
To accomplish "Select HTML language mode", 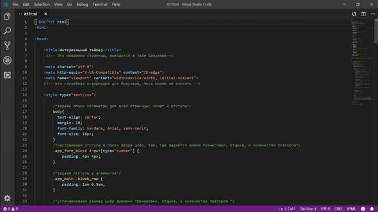I will coord(351,208).
